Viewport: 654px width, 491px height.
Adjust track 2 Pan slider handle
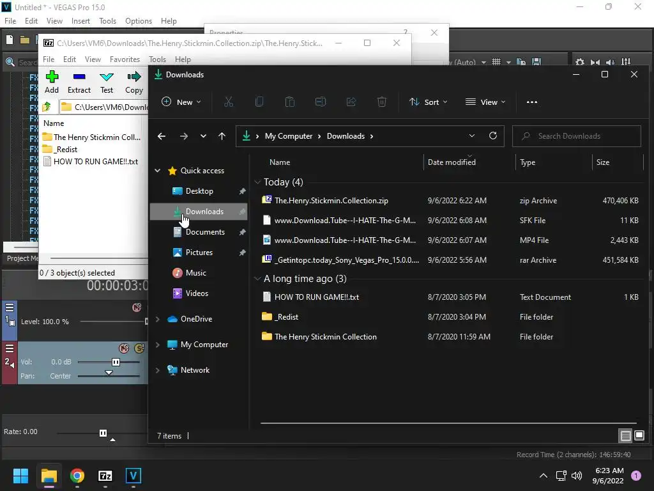(109, 373)
